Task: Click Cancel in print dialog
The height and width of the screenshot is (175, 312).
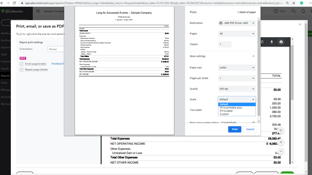Action: [x=250, y=129]
